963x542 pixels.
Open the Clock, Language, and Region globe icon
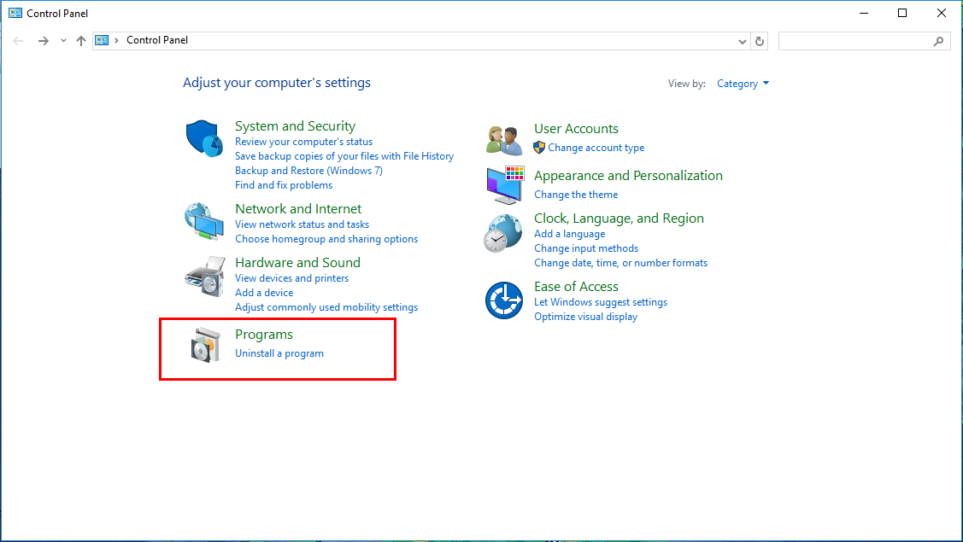pos(503,233)
